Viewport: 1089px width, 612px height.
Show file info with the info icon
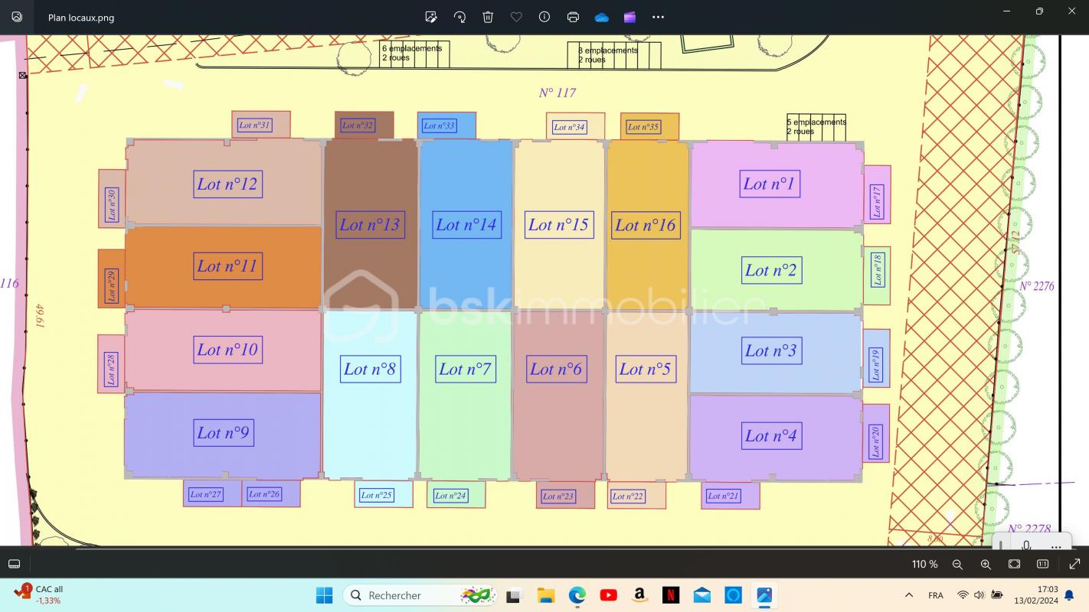tap(544, 17)
